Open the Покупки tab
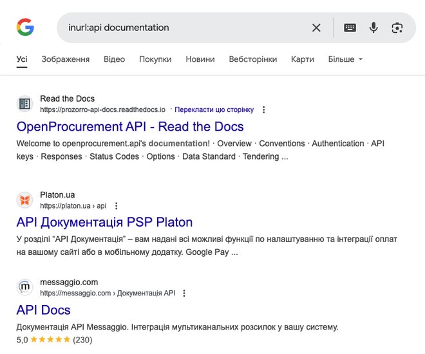Screen dimensions: 425x354 coord(155,59)
